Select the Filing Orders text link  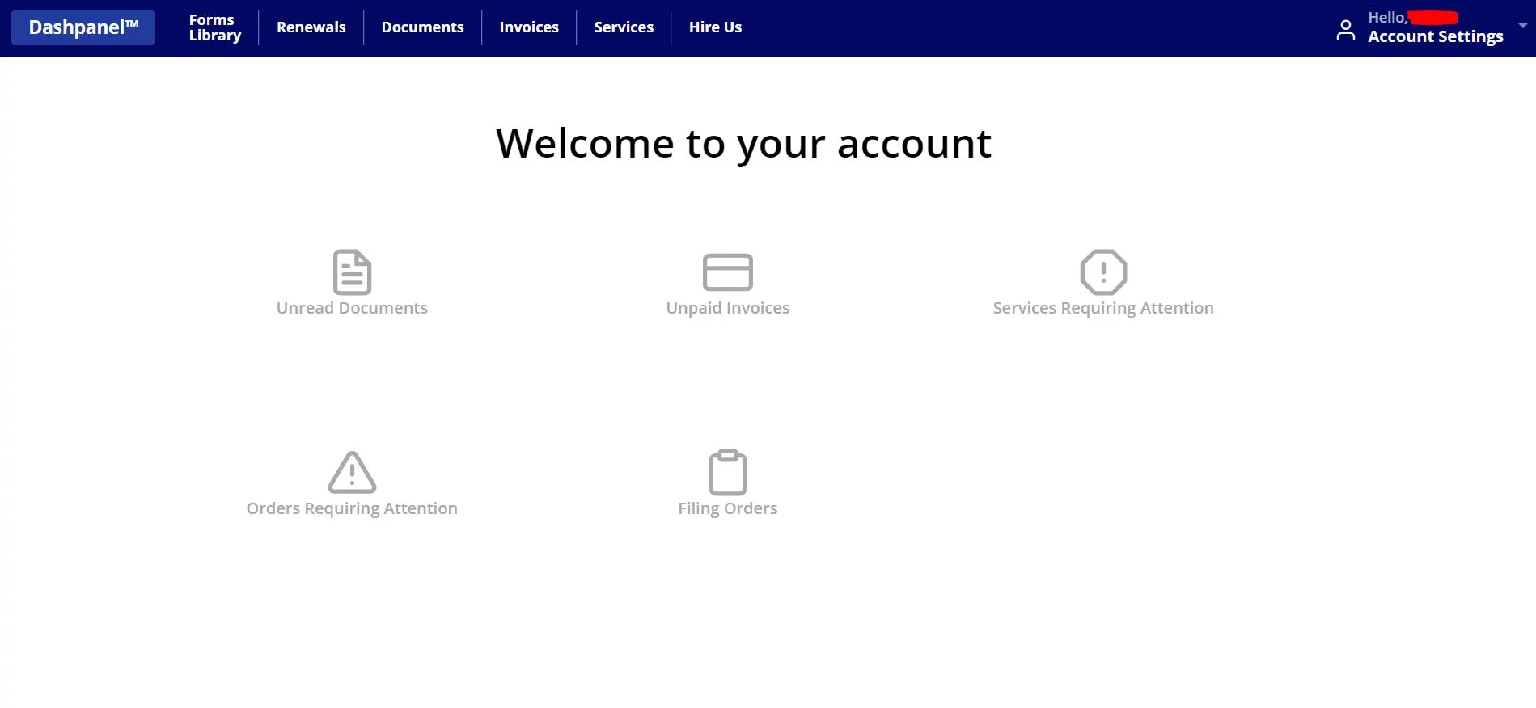(x=727, y=508)
